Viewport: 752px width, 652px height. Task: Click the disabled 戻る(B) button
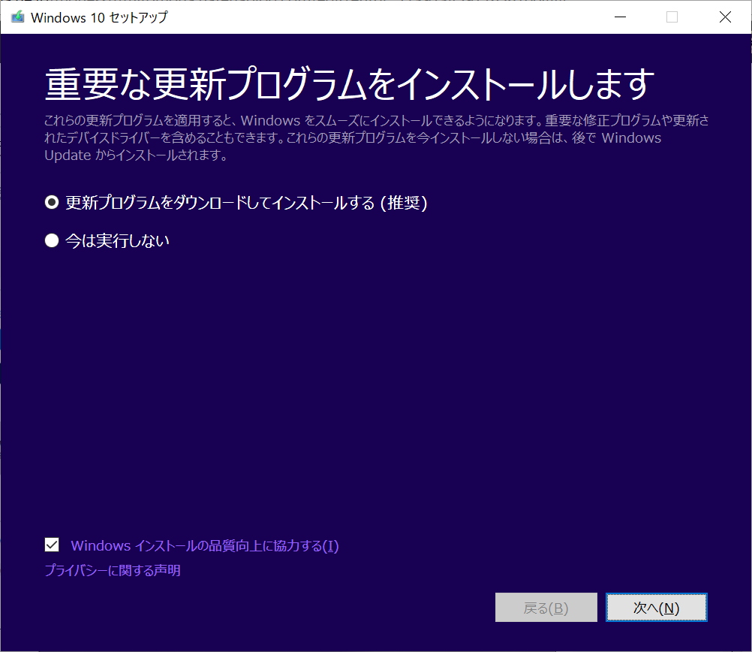(x=546, y=607)
